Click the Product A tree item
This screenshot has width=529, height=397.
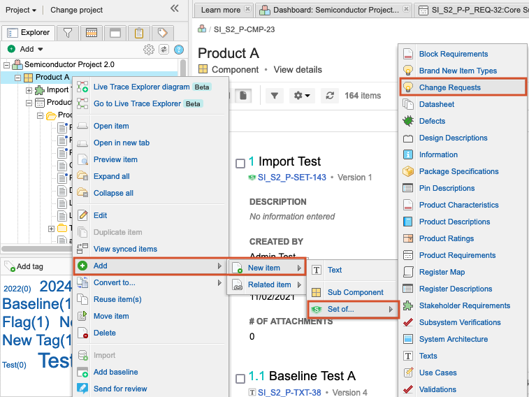tap(52, 78)
